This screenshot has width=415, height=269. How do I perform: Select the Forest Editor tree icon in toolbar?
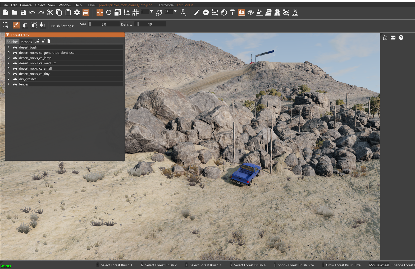(x=241, y=12)
